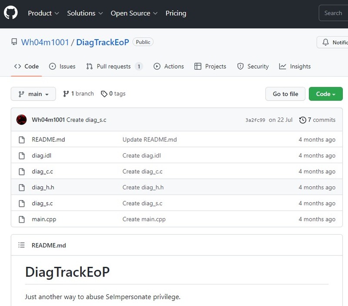Click into the Search input field
The height and width of the screenshot is (306, 348).
pyautogui.click(x=333, y=13)
